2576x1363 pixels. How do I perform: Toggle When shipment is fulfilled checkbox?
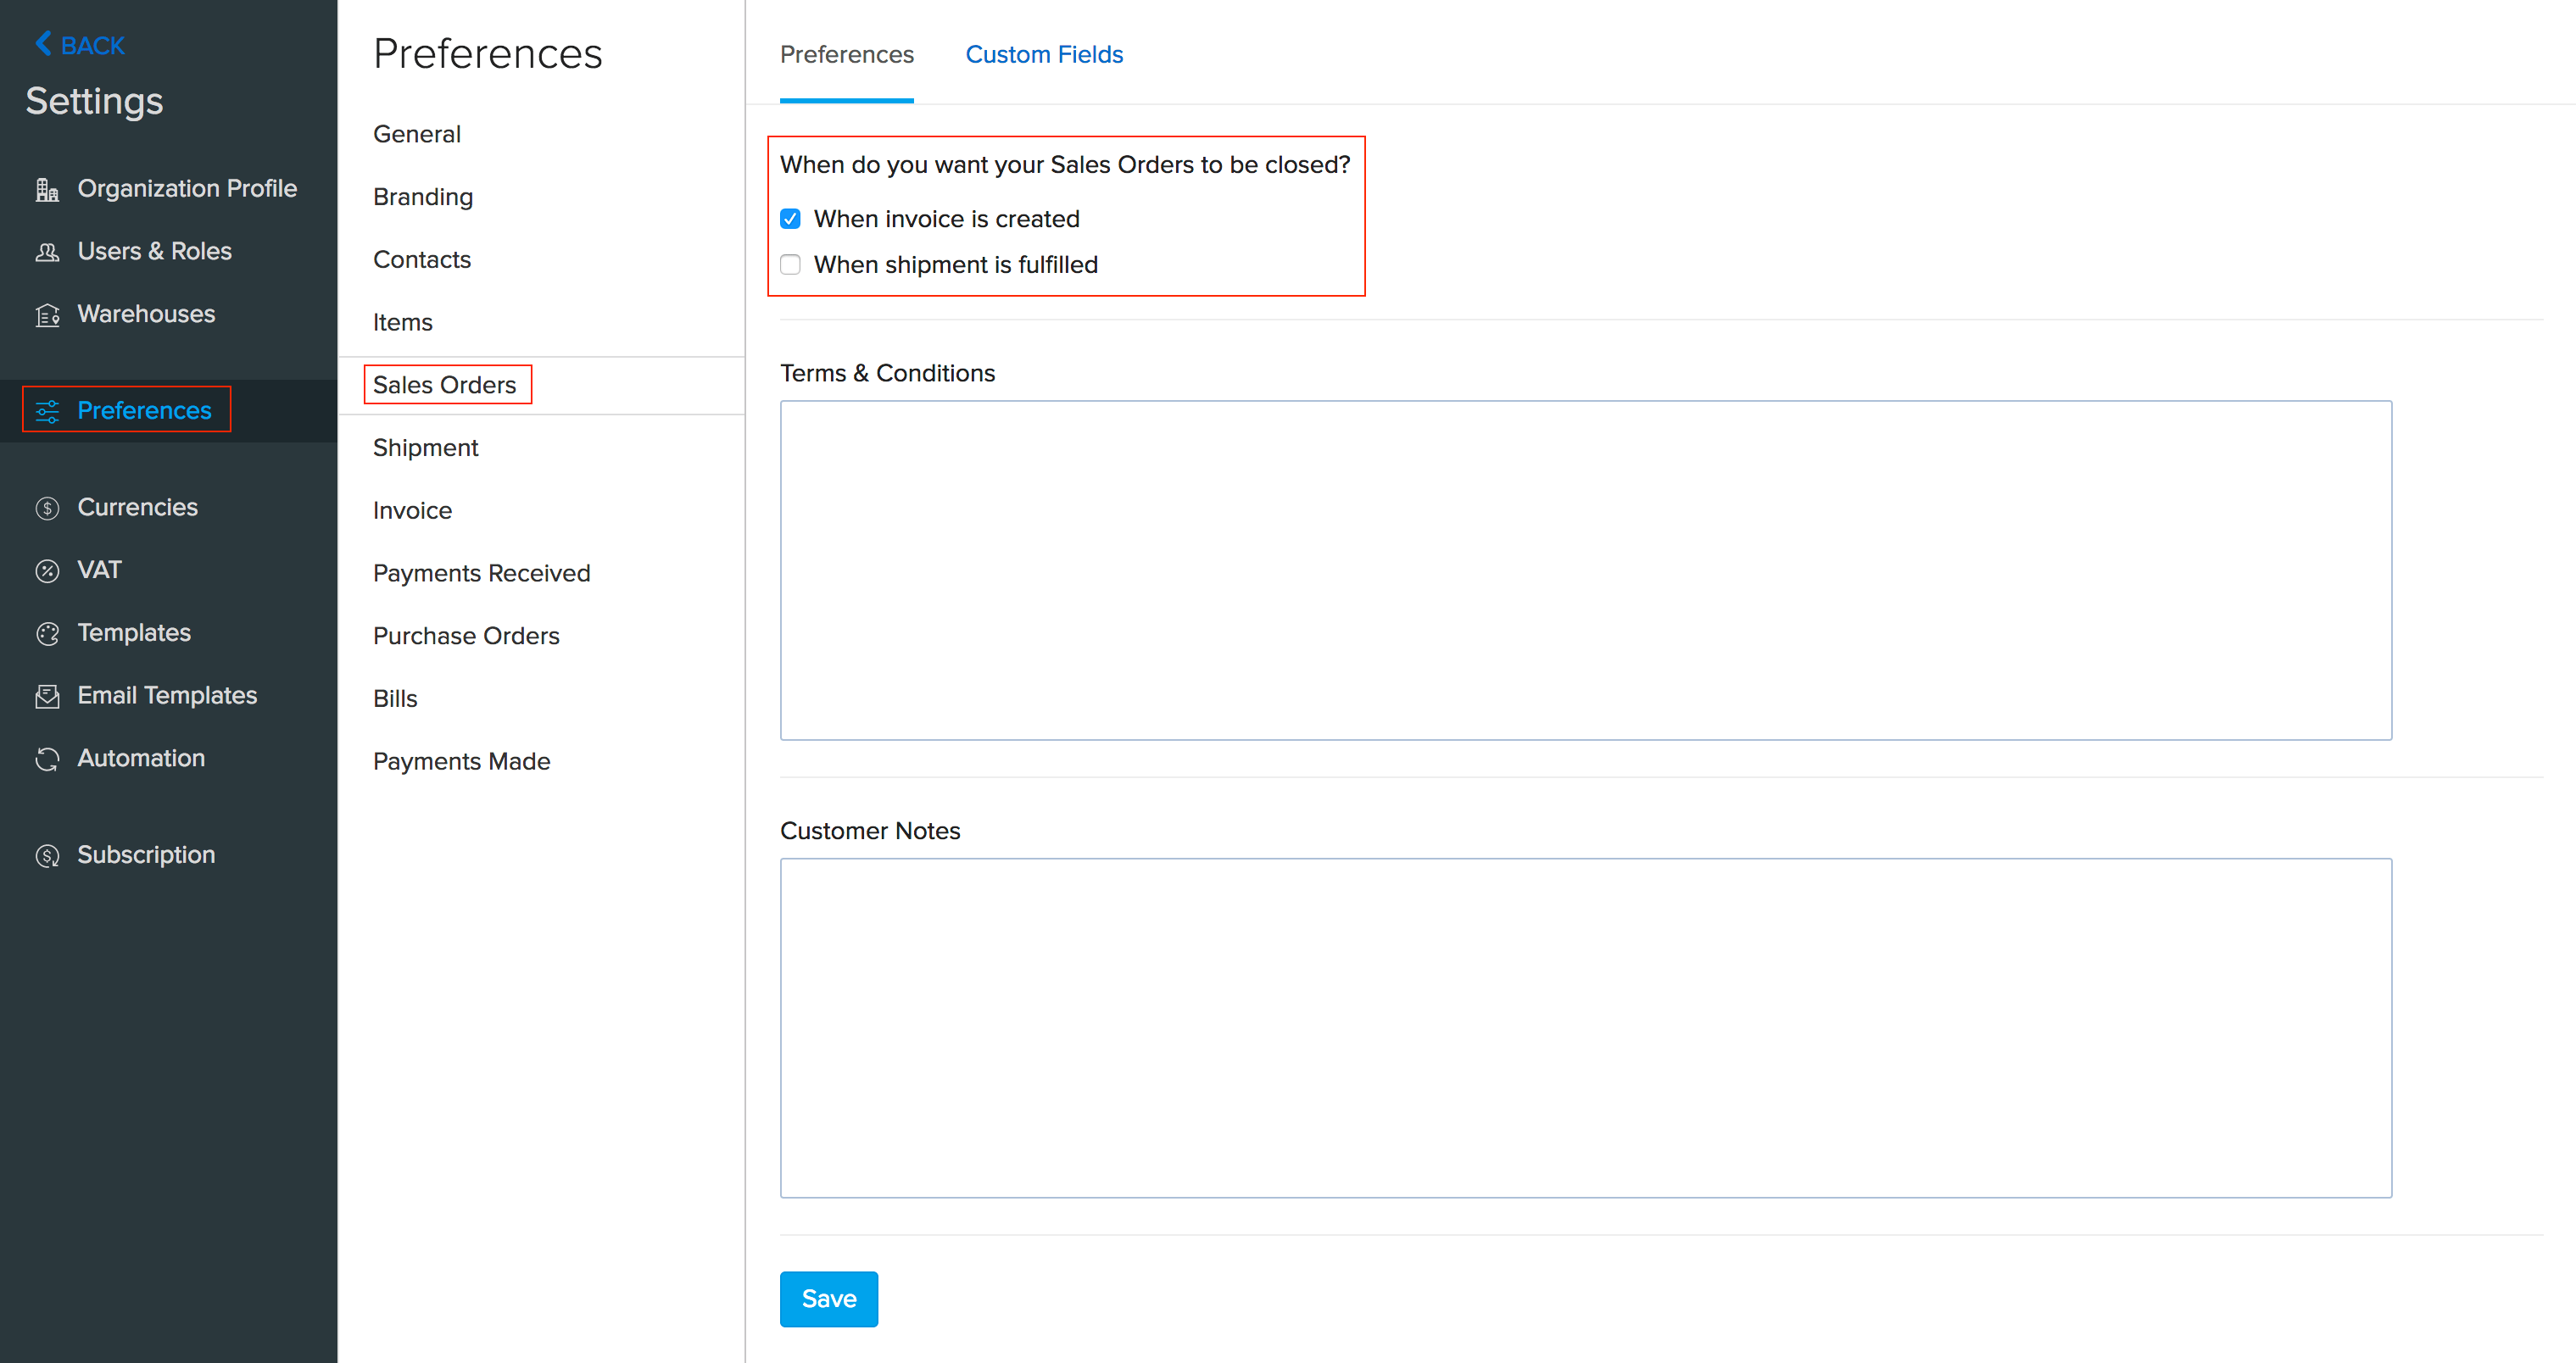click(789, 264)
